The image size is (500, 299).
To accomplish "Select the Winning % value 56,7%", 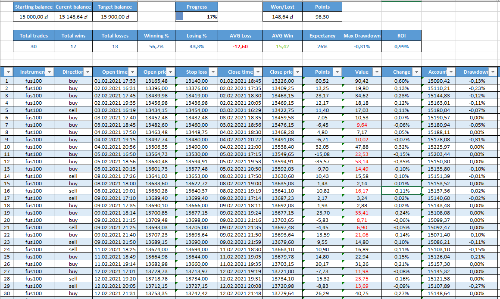I will 156,47.
